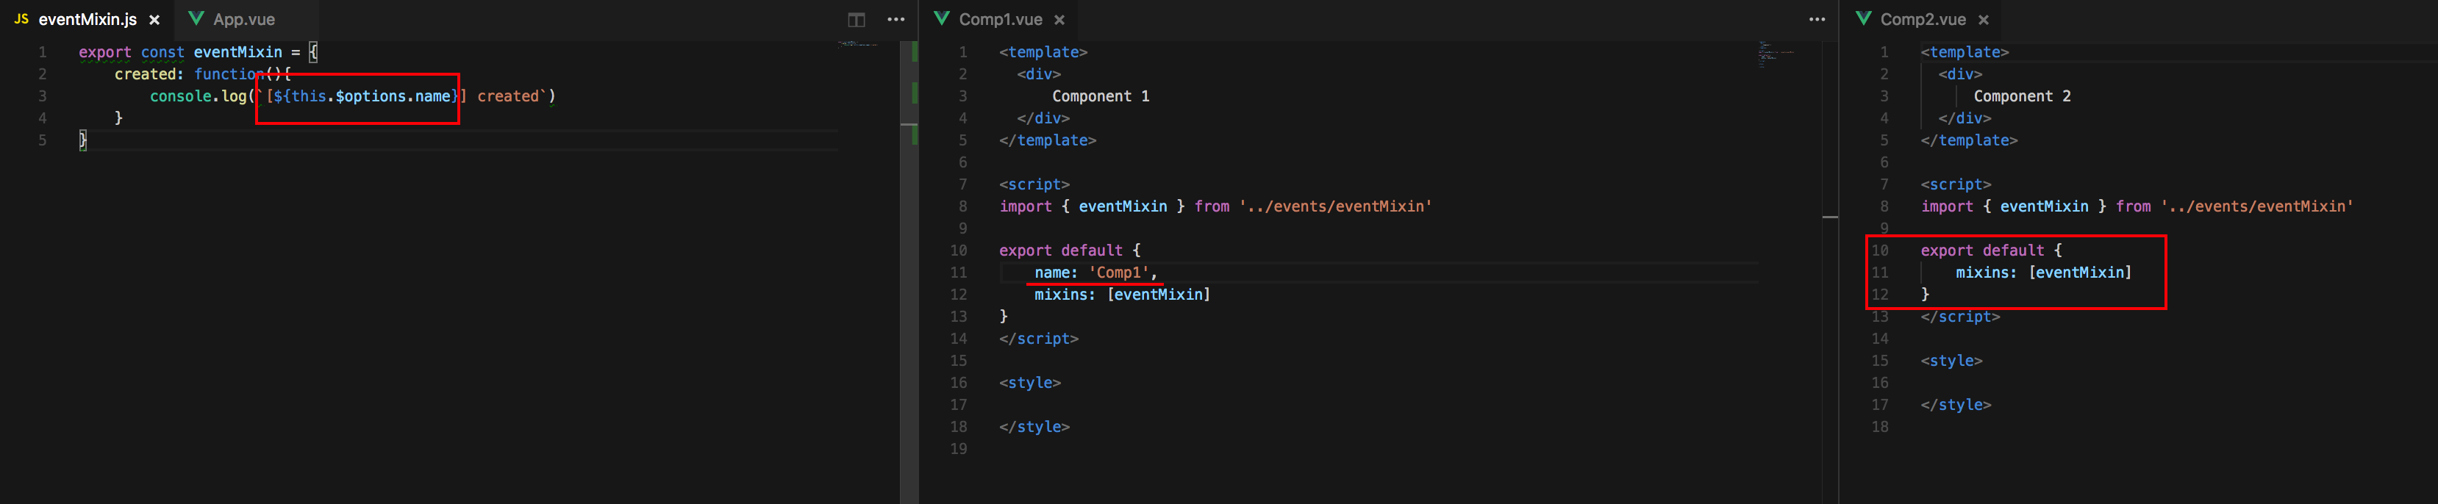Click the minimap in Comp1.vue editor
The image size is (2438, 504).
(x=1775, y=55)
